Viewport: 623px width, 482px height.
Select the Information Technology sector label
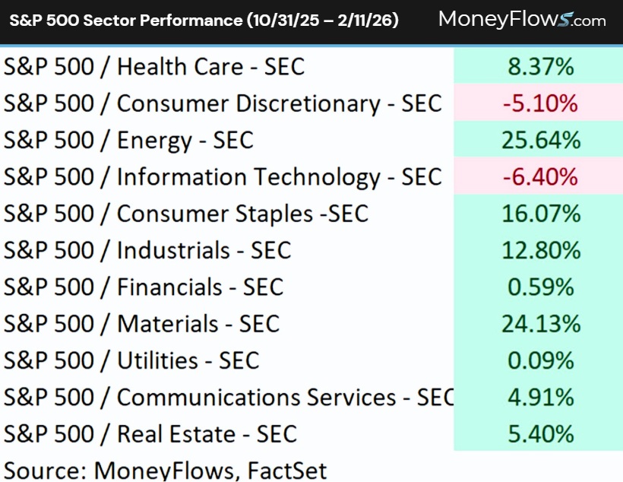coord(223,177)
